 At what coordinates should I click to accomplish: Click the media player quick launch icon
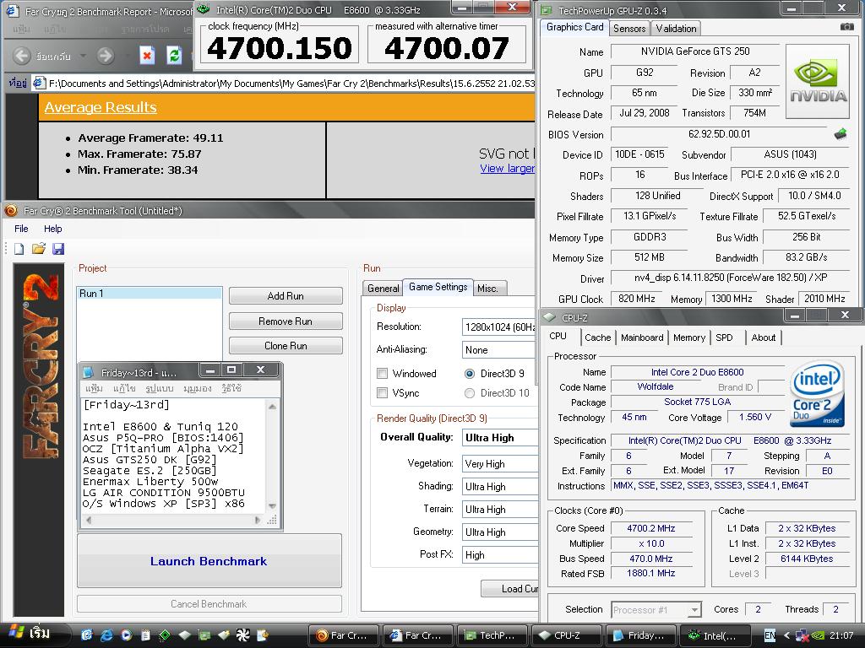tap(126, 634)
